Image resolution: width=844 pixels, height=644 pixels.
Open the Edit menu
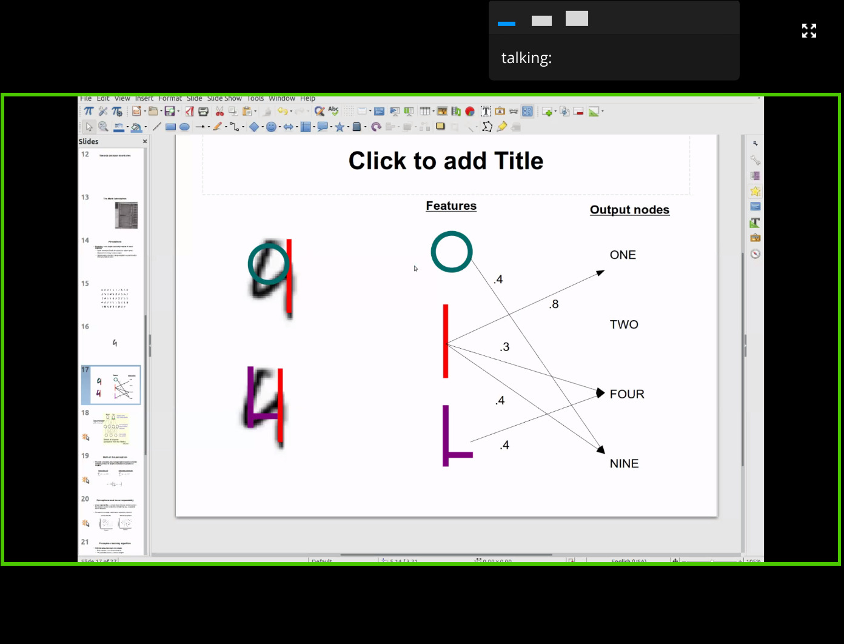pos(103,98)
